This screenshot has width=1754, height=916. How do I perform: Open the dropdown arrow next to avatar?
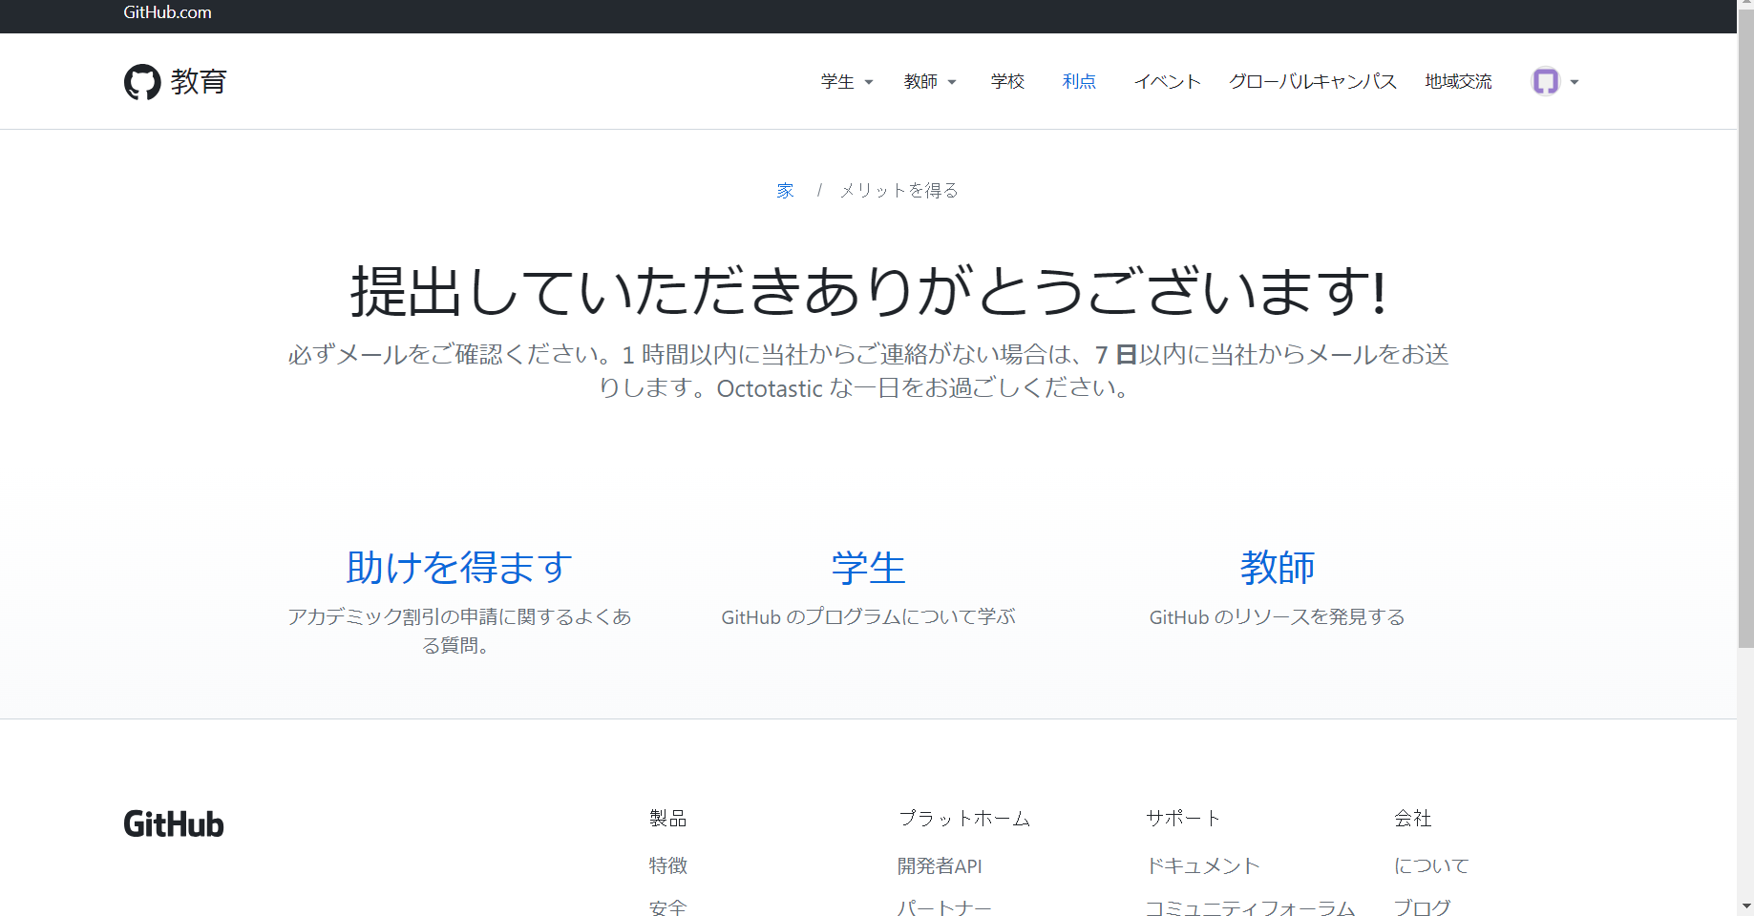(1574, 82)
